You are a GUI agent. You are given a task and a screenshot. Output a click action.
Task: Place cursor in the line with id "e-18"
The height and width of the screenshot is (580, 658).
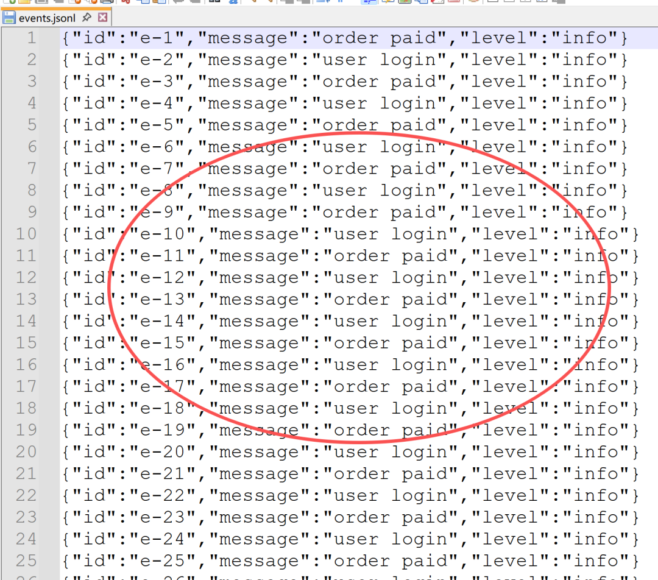tap(350, 409)
